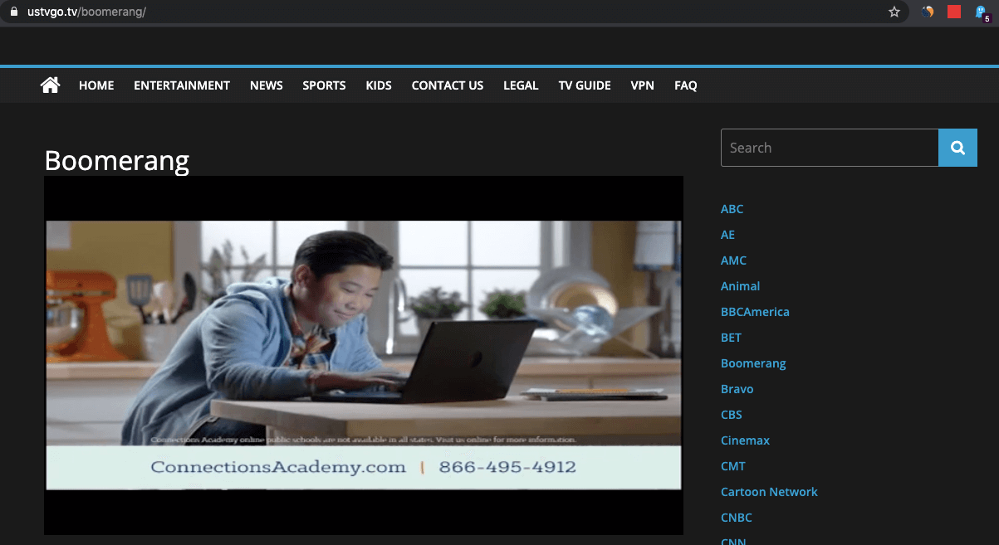Image resolution: width=999 pixels, height=545 pixels.
Task: Open the Cartoon Network channel link
Action: pyautogui.click(x=769, y=492)
